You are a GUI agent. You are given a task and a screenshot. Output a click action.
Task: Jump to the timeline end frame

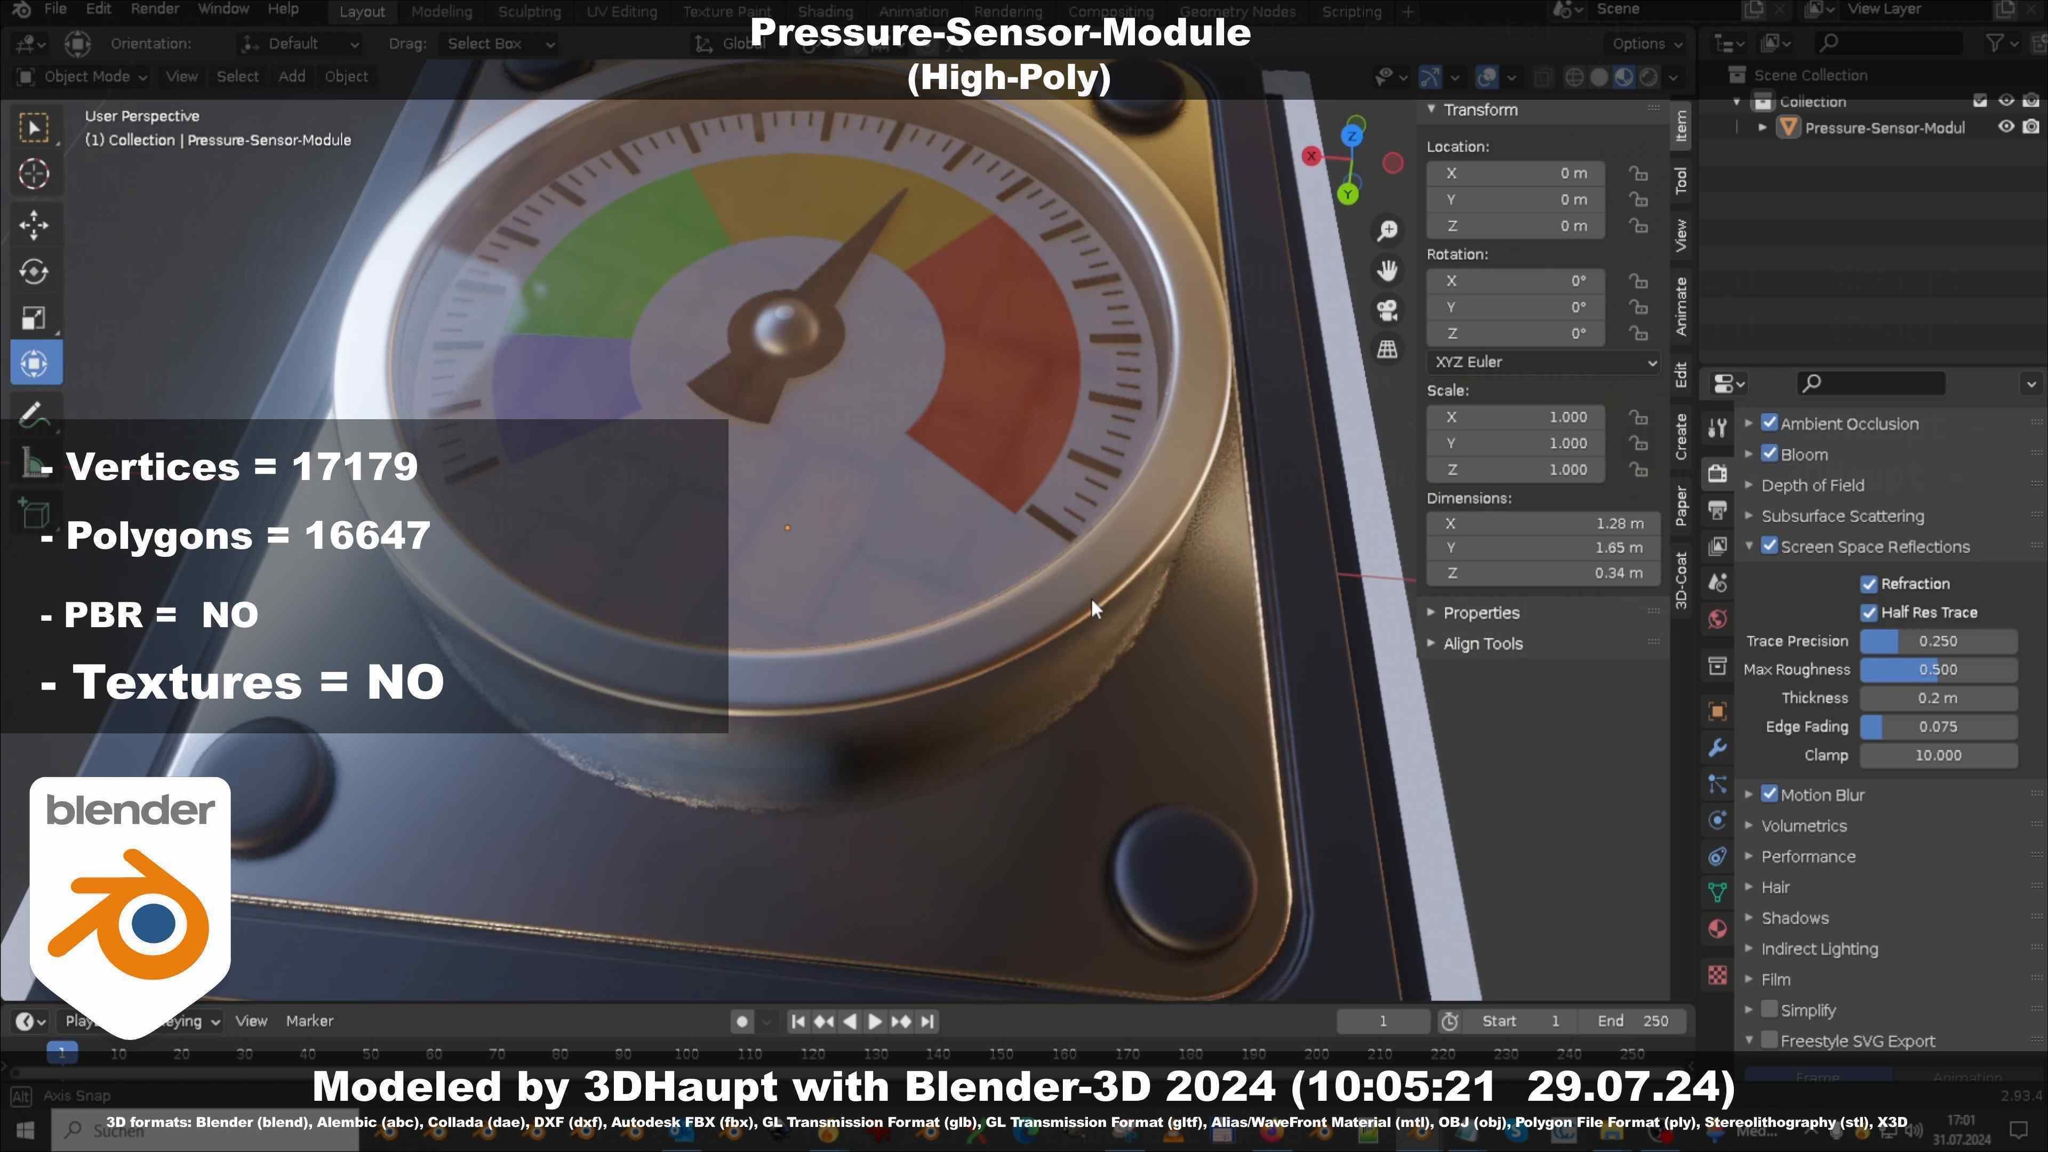927,1022
